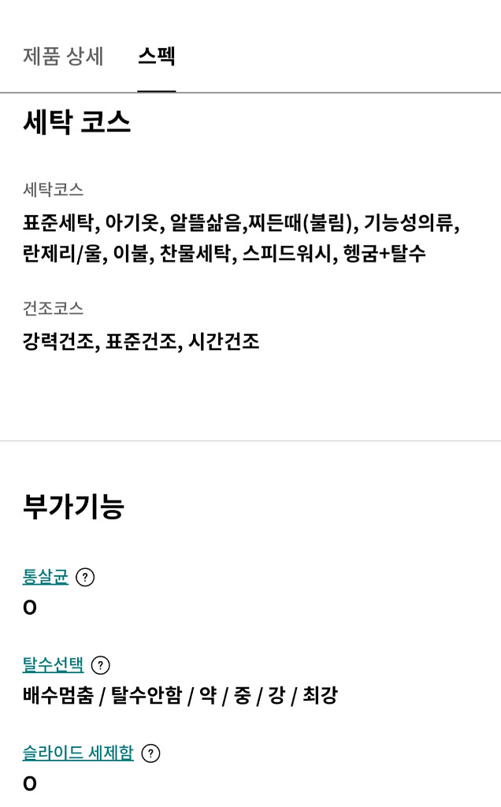
Task: Click the help icon beside 탈수선택
Action: click(100, 665)
